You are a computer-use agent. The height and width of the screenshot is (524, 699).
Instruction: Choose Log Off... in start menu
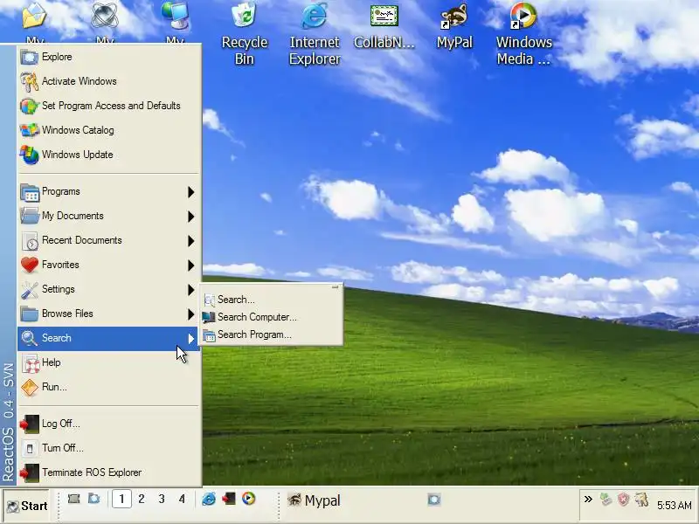pos(108,424)
